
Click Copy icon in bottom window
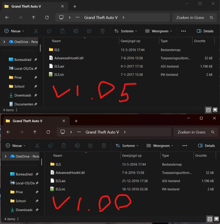click(x=51, y=145)
